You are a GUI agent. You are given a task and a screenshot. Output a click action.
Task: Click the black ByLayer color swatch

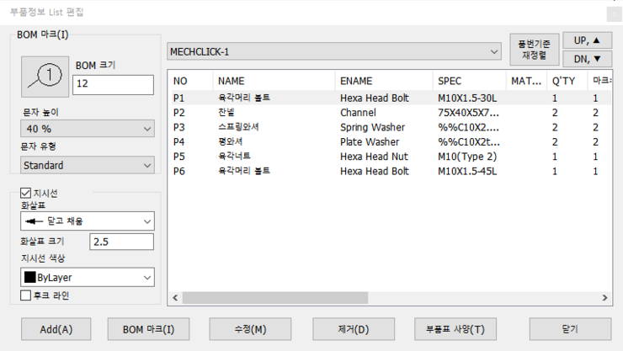click(x=29, y=277)
